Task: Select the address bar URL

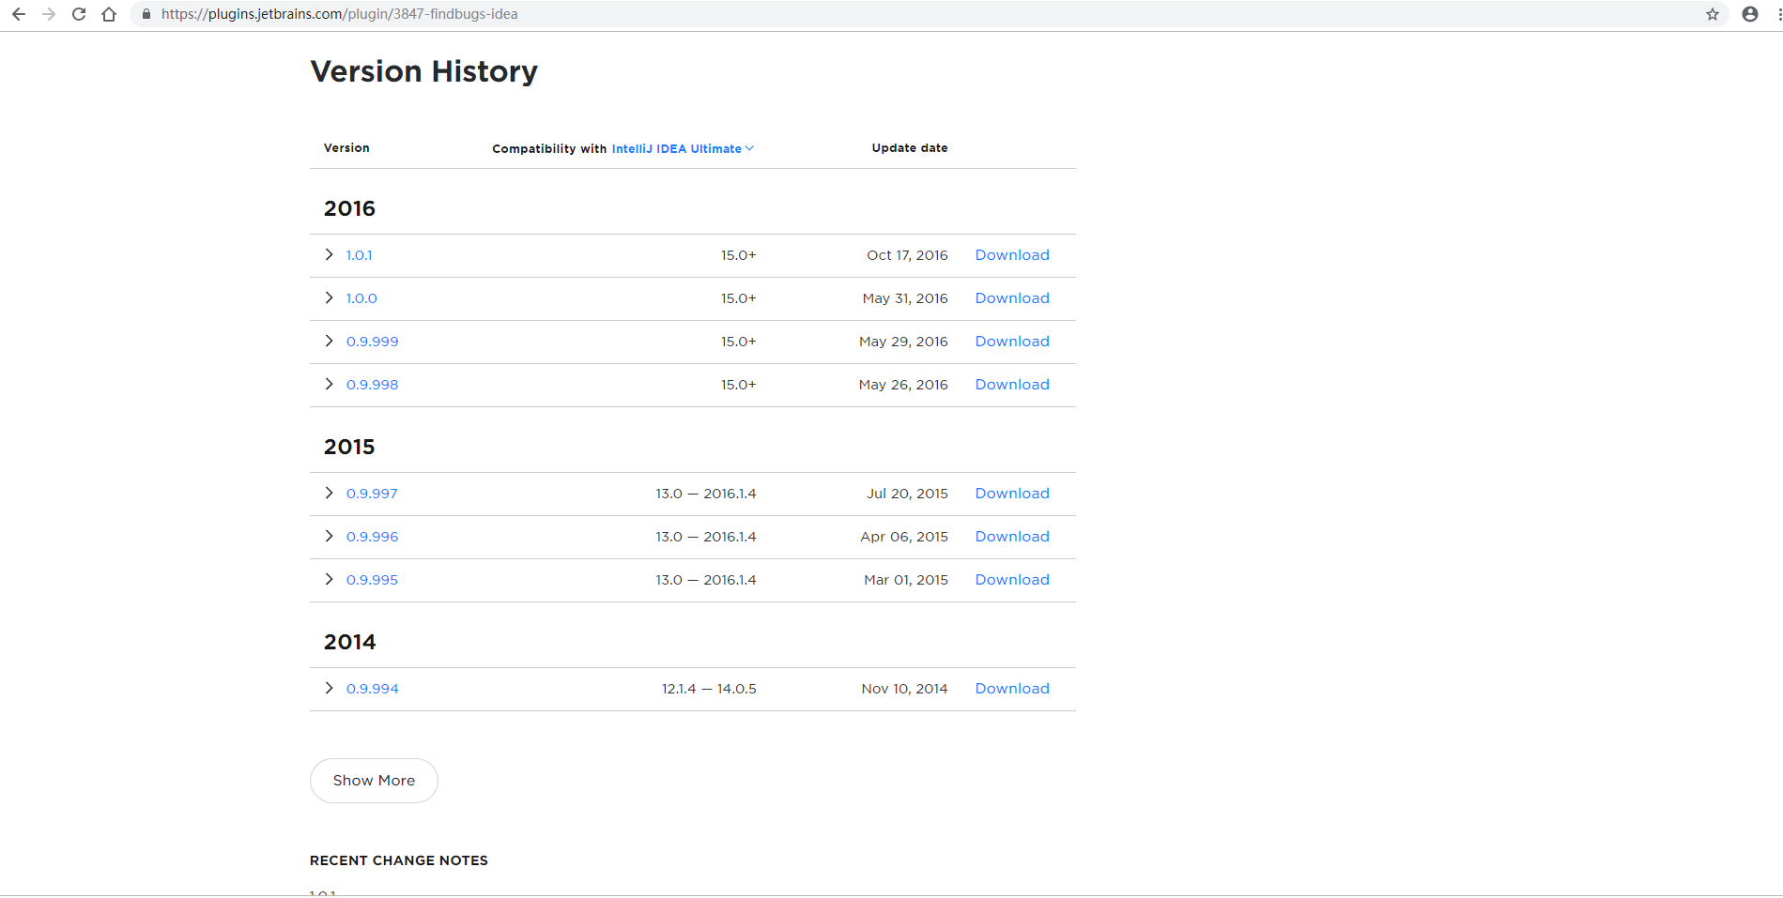Action: pos(338,14)
